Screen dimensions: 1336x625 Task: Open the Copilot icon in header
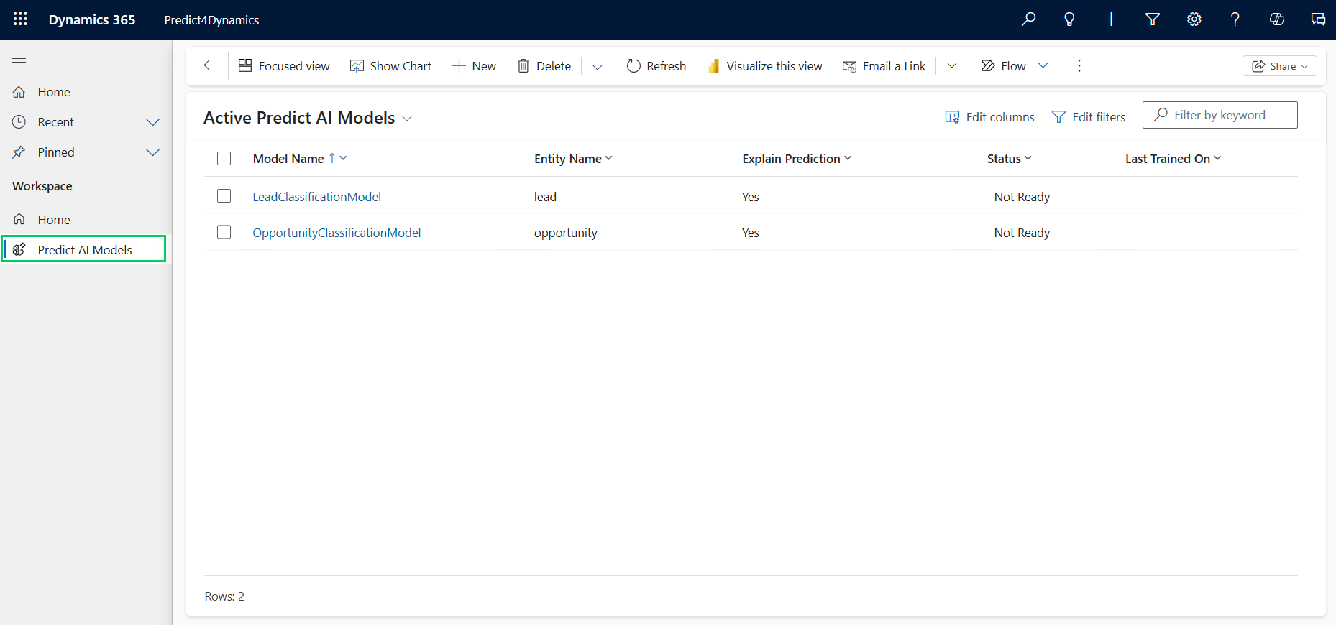click(x=1277, y=19)
